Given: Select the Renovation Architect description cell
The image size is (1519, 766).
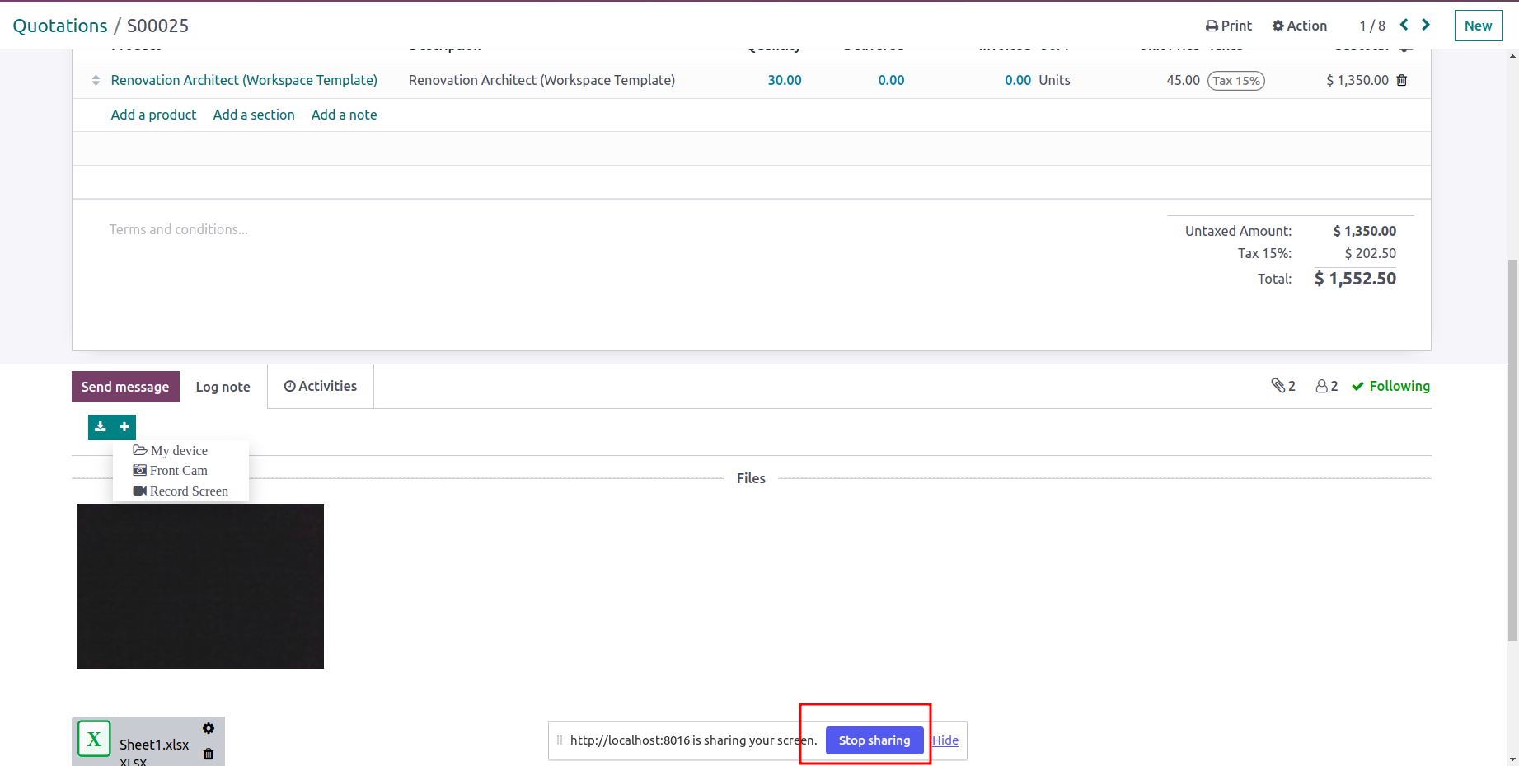Looking at the screenshot, I should pyautogui.click(x=541, y=80).
